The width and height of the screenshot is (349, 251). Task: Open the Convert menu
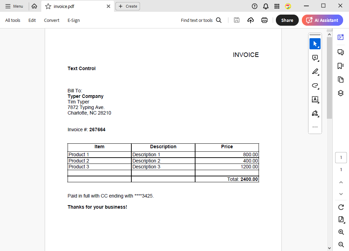tap(52, 20)
